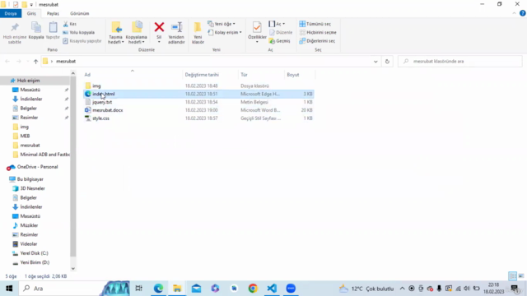Open Visual Studio Code from taskbar
The image size is (527, 296).
[272, 289]
